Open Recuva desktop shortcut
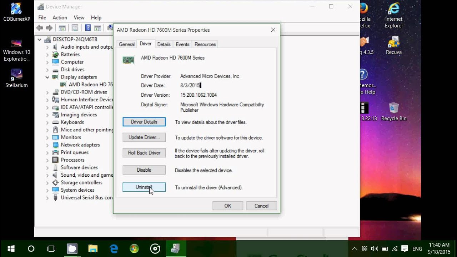457x257 pixels. [x=394, y=45]
